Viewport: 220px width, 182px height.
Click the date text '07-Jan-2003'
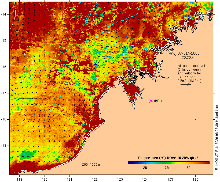click(x=189, y=53)
